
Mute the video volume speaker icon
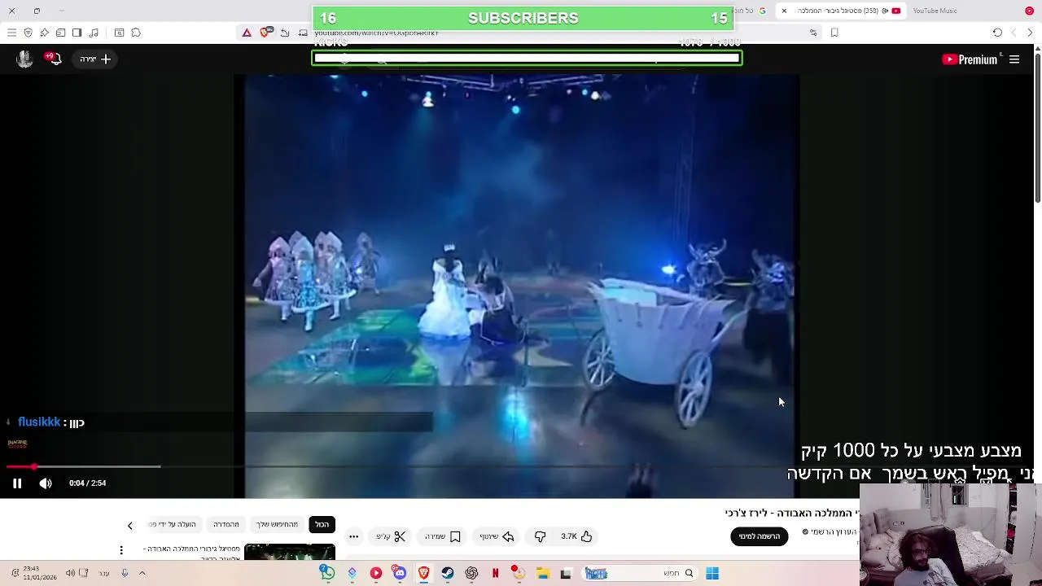point(46,483)
